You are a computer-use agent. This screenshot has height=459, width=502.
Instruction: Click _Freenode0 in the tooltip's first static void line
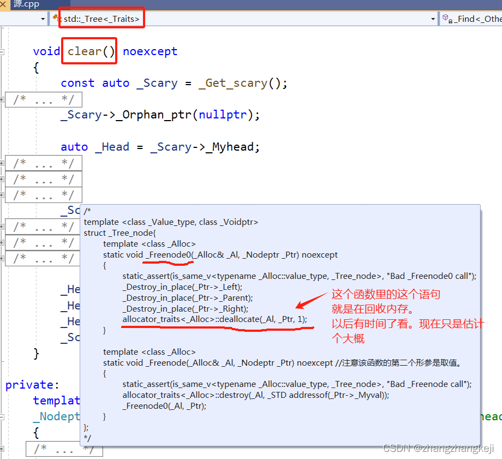point(169,255)
